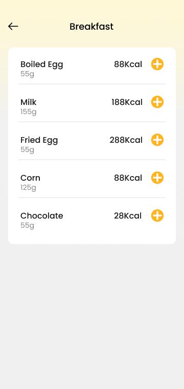Click the 125g weight under Corn
The image size is (184, 389).
pyautogui.click(x=28, y=187)
